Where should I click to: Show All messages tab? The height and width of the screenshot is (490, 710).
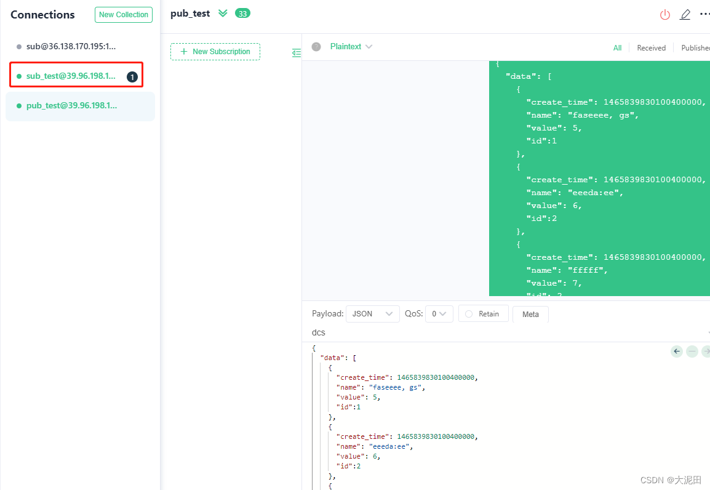click(617, 48)
